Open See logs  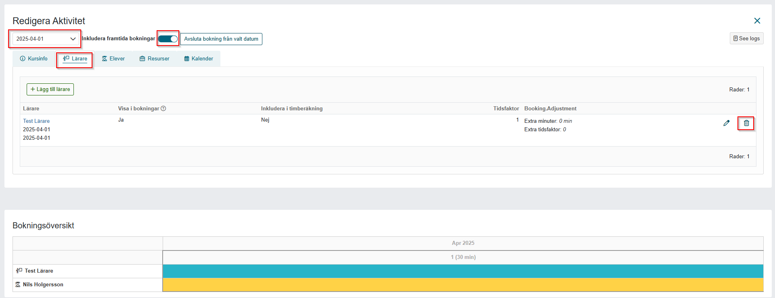746,38
